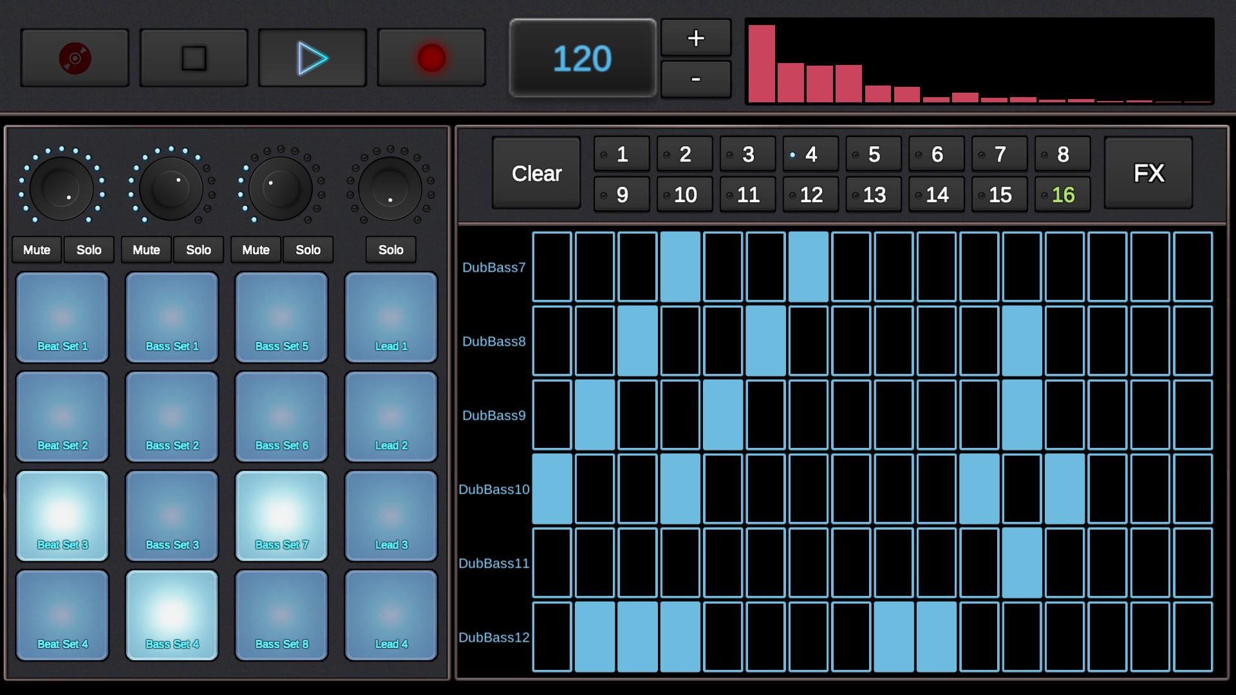Select step 16 in the pattern sequencer

tap(1063, 194)
